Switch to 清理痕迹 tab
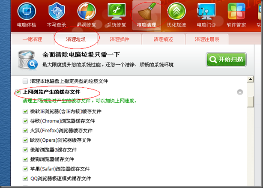This screenshot has height=188, width=263. click(163, 39)
